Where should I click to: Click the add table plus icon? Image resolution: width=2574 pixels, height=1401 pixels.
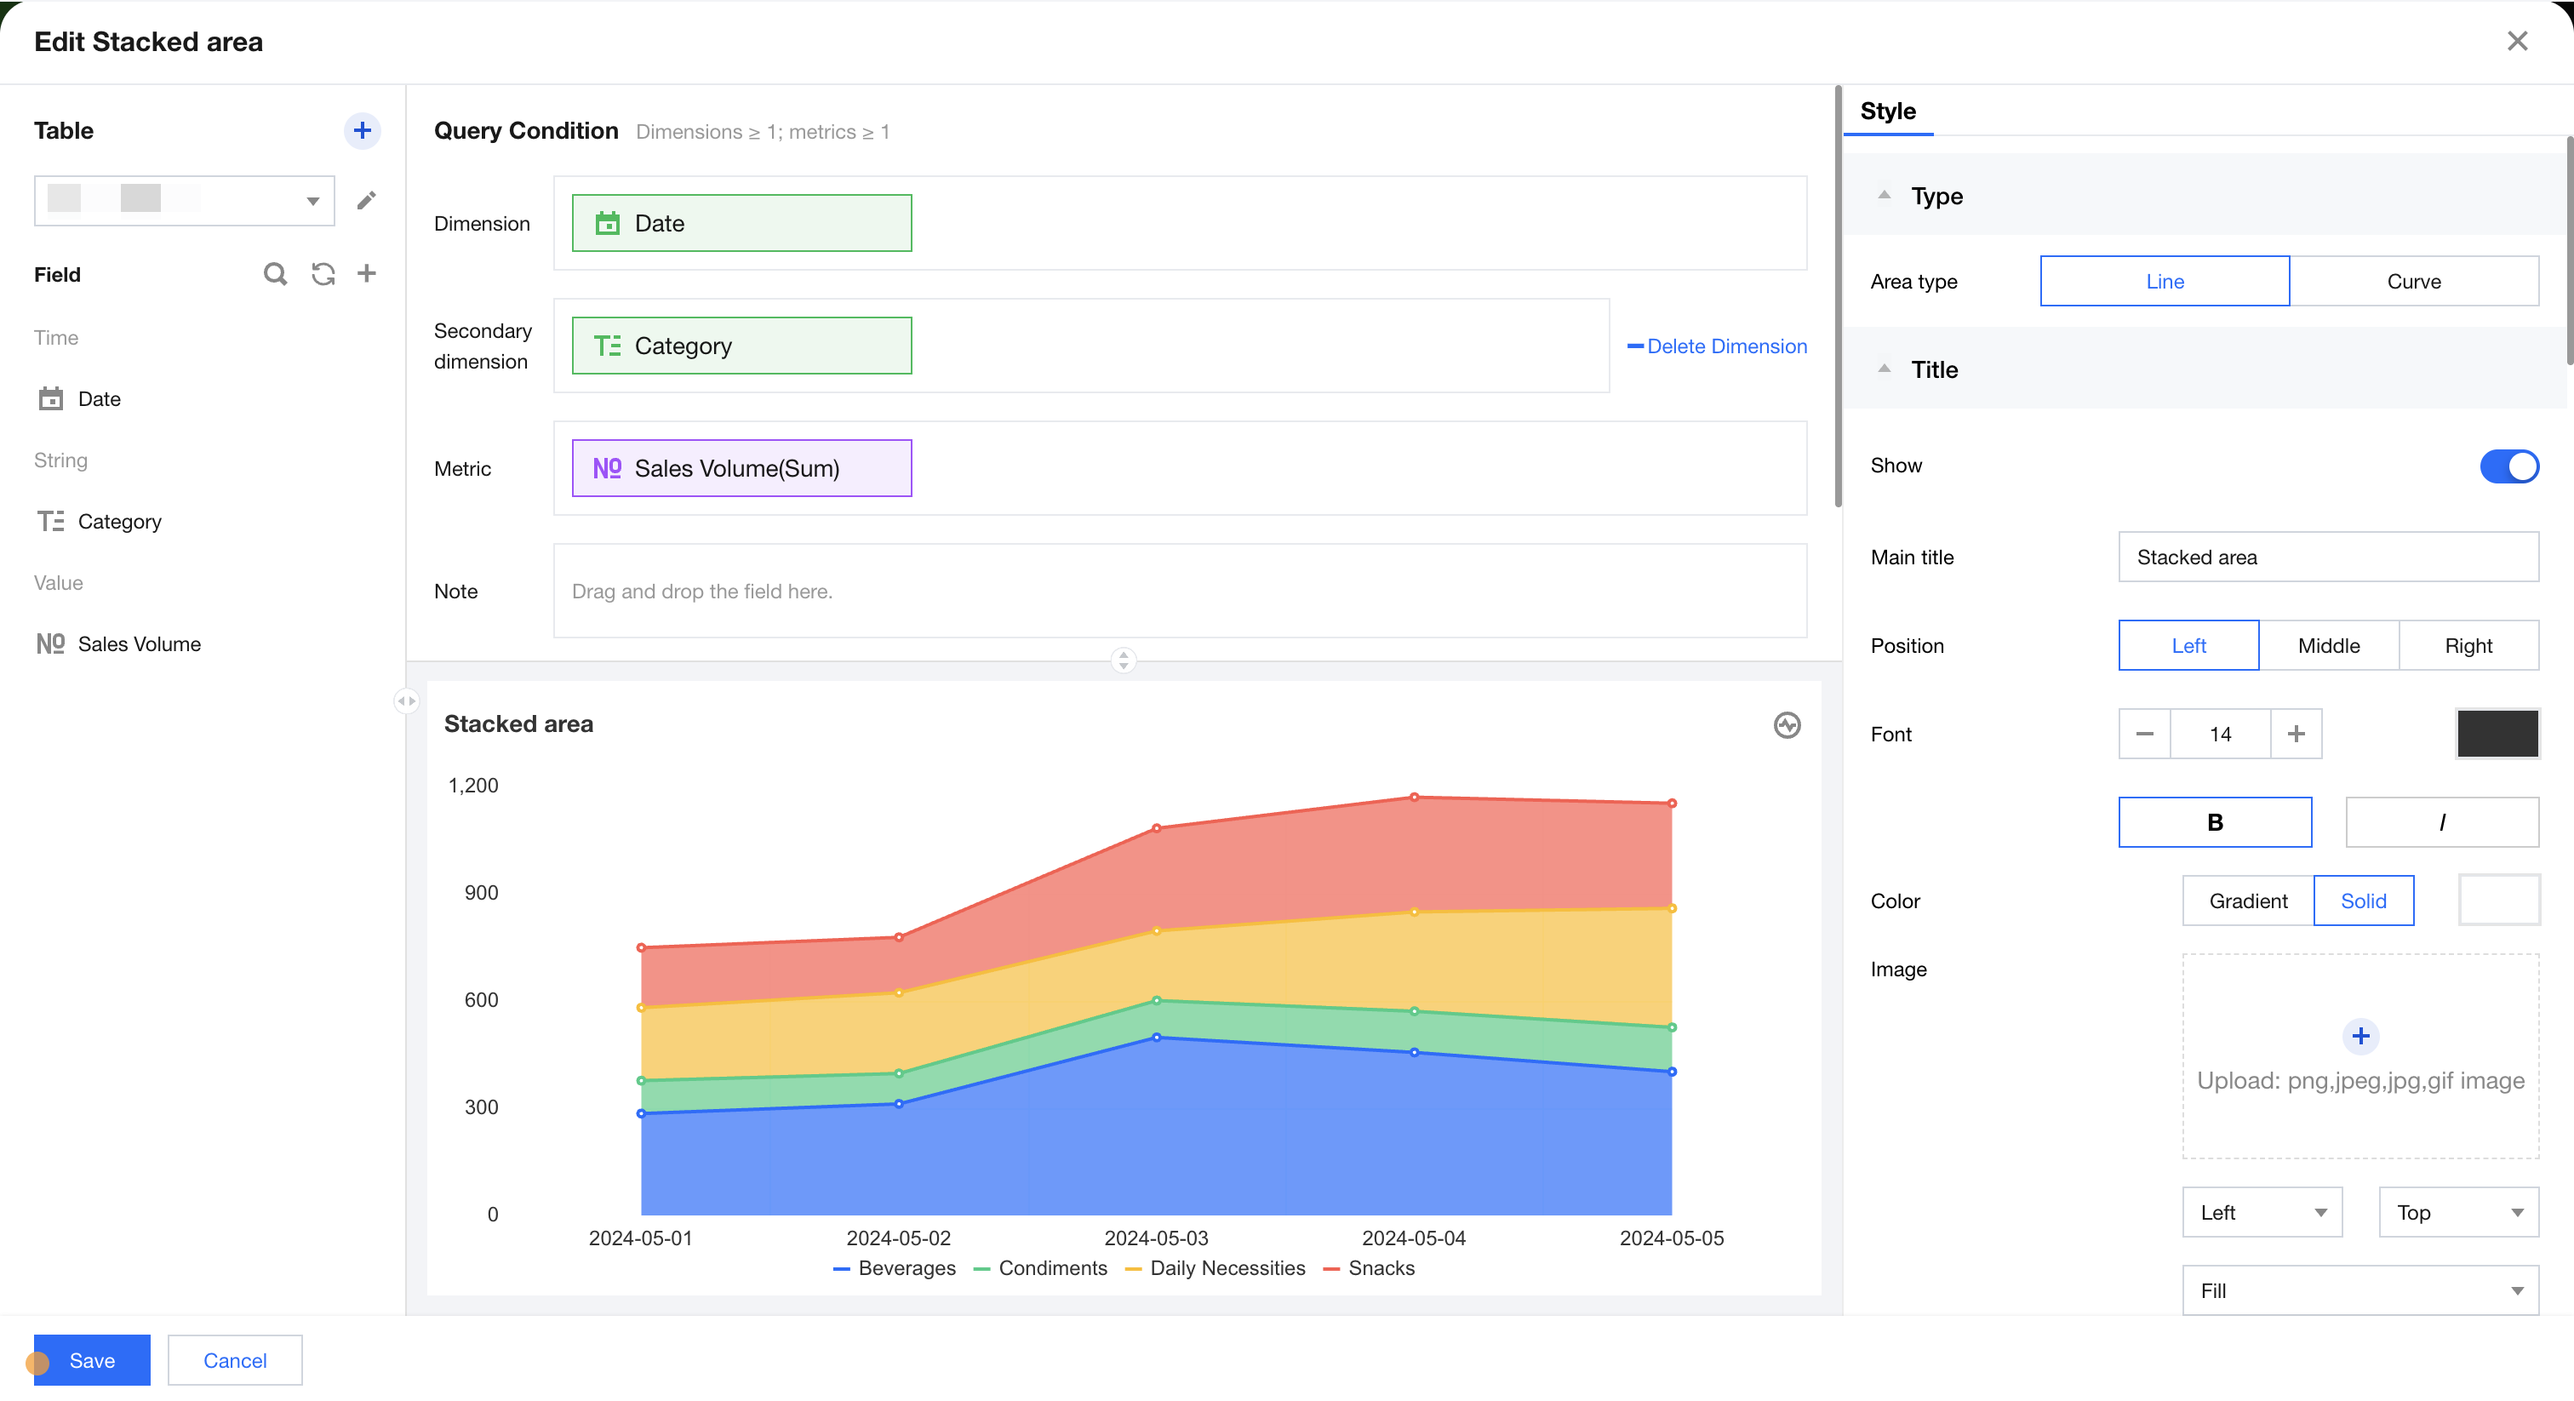(x=362, y=131)
